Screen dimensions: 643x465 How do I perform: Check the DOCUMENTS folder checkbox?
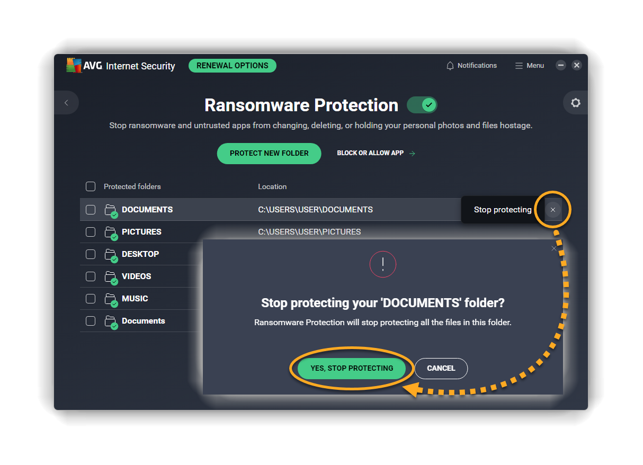point(91,210)
